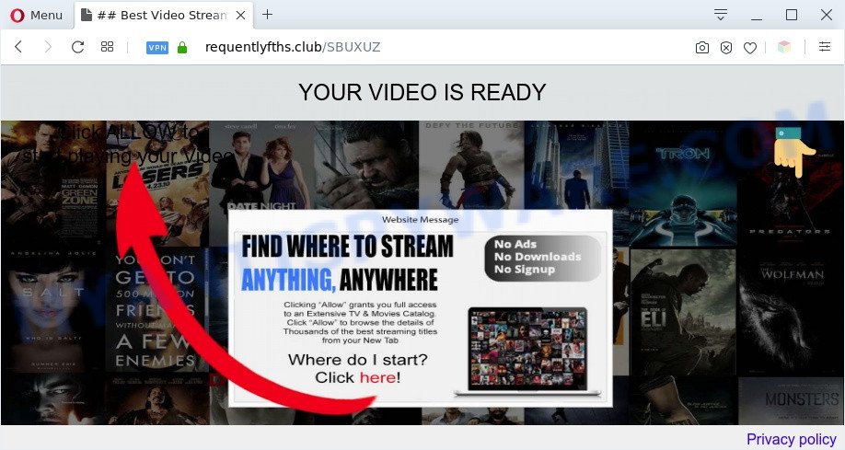Select the Best Video Stream tab

(162, 15)
